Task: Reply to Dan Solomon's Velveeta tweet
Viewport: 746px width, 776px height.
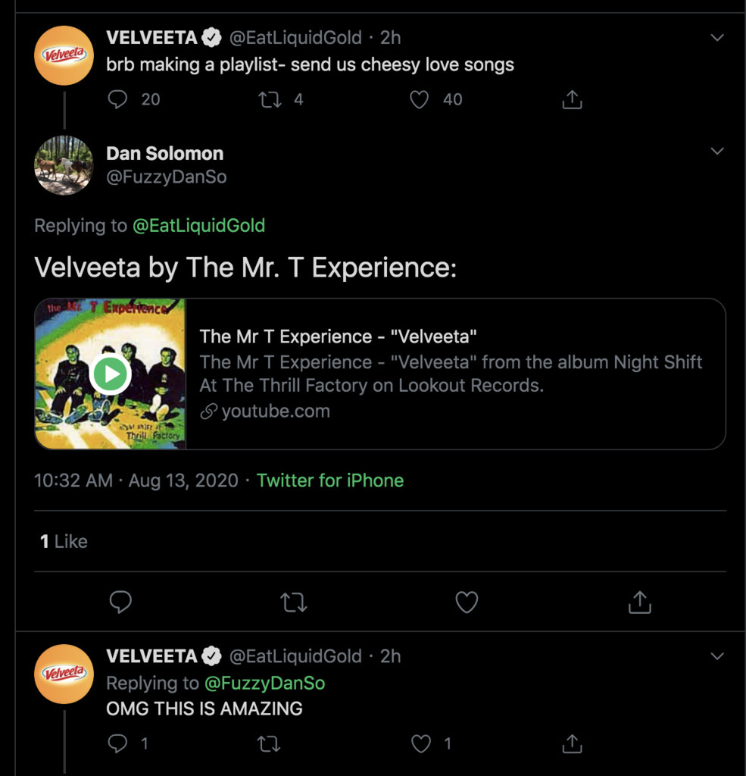Action: [120, 602]
